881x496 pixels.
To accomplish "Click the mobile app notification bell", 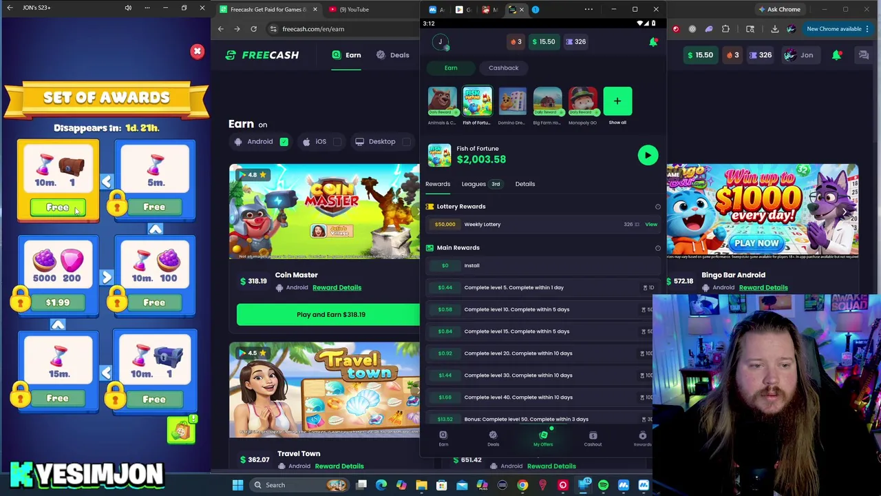I will 653,42.
